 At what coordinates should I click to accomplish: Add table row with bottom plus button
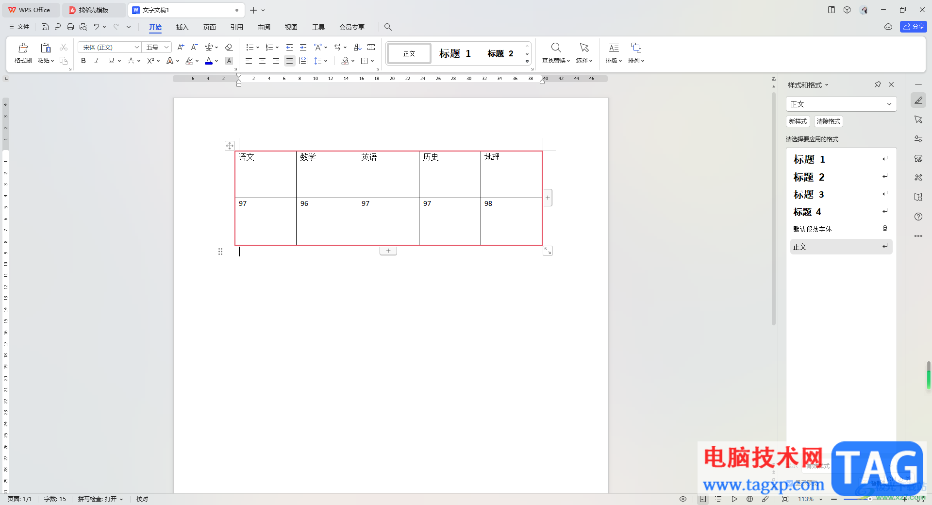pos(388,251)
